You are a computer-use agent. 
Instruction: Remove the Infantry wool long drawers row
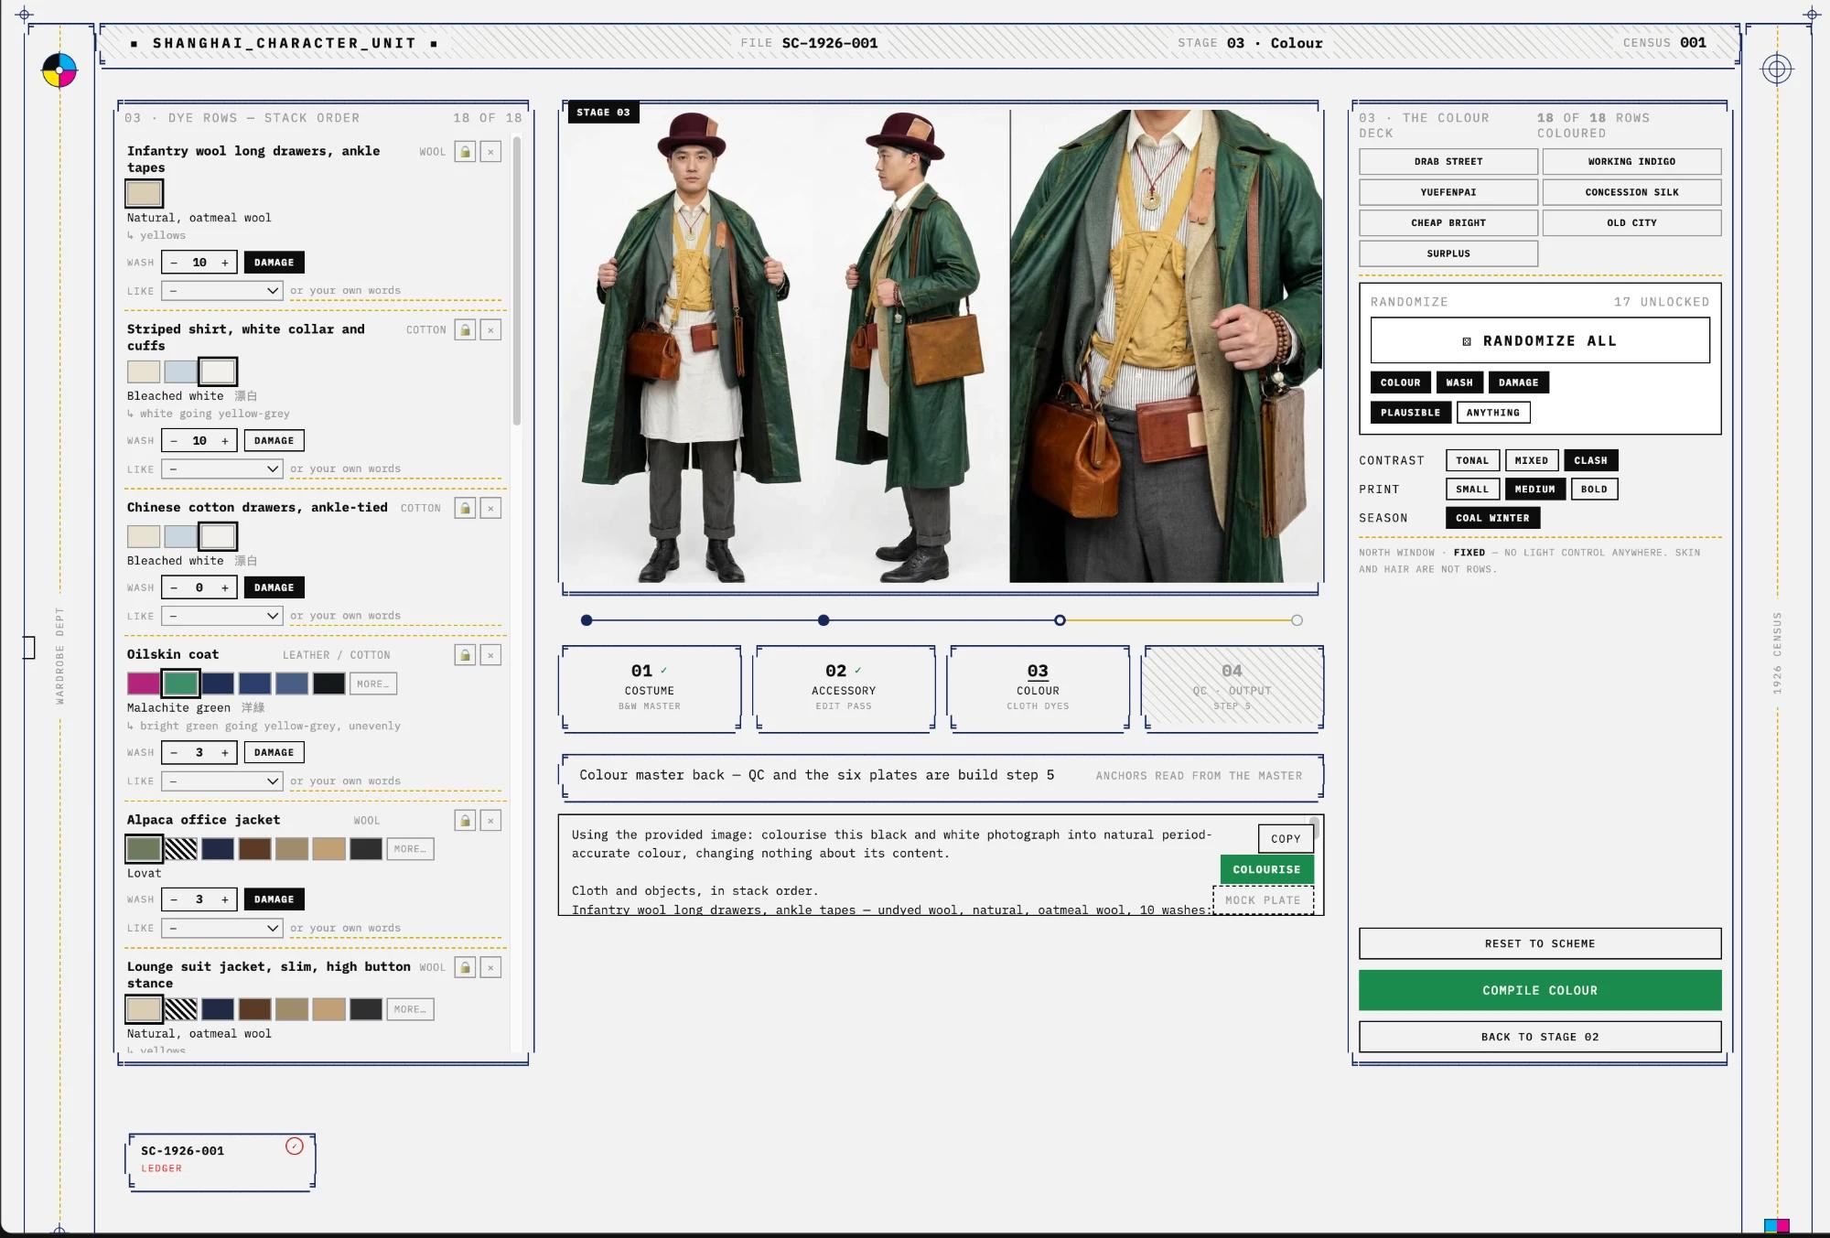pyautogui.click(x=490, y=152)
